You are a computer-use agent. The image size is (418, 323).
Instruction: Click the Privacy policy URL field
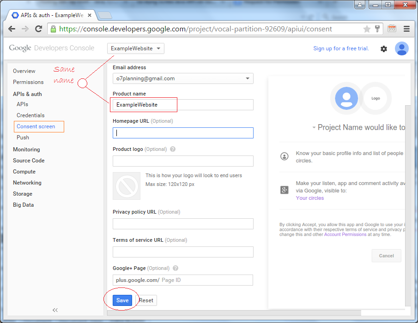pos(183,224)
